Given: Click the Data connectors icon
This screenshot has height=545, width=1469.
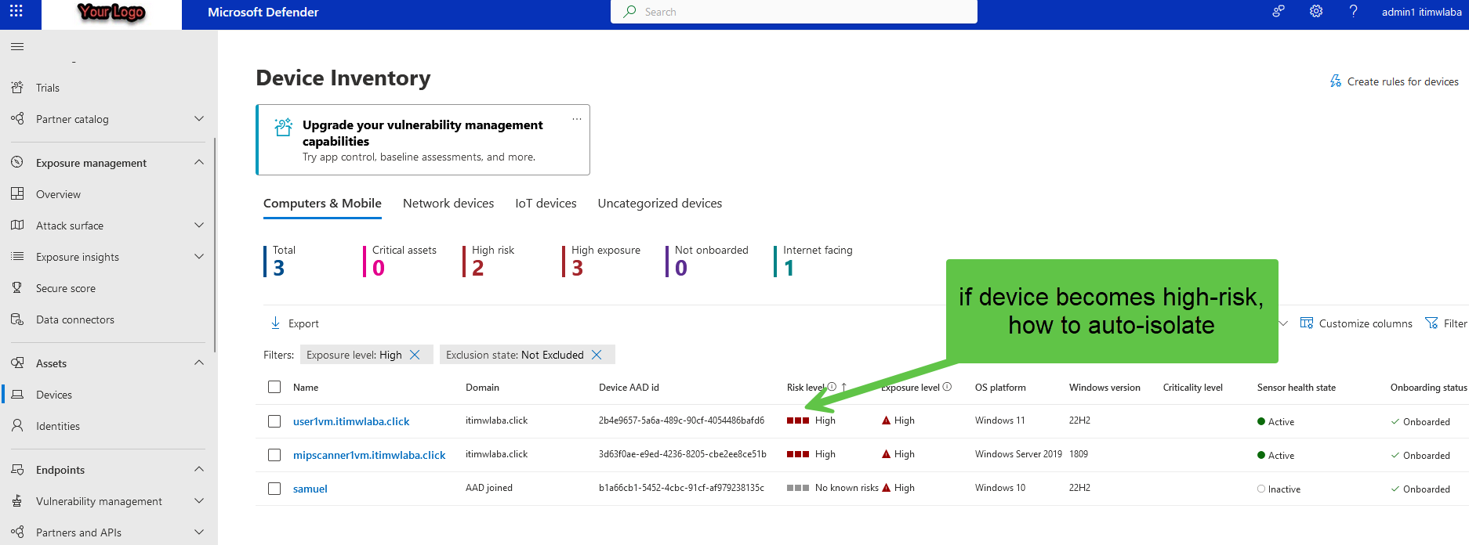Looking at the screenshot, I should pyautogui.click(x=17, y=319).
